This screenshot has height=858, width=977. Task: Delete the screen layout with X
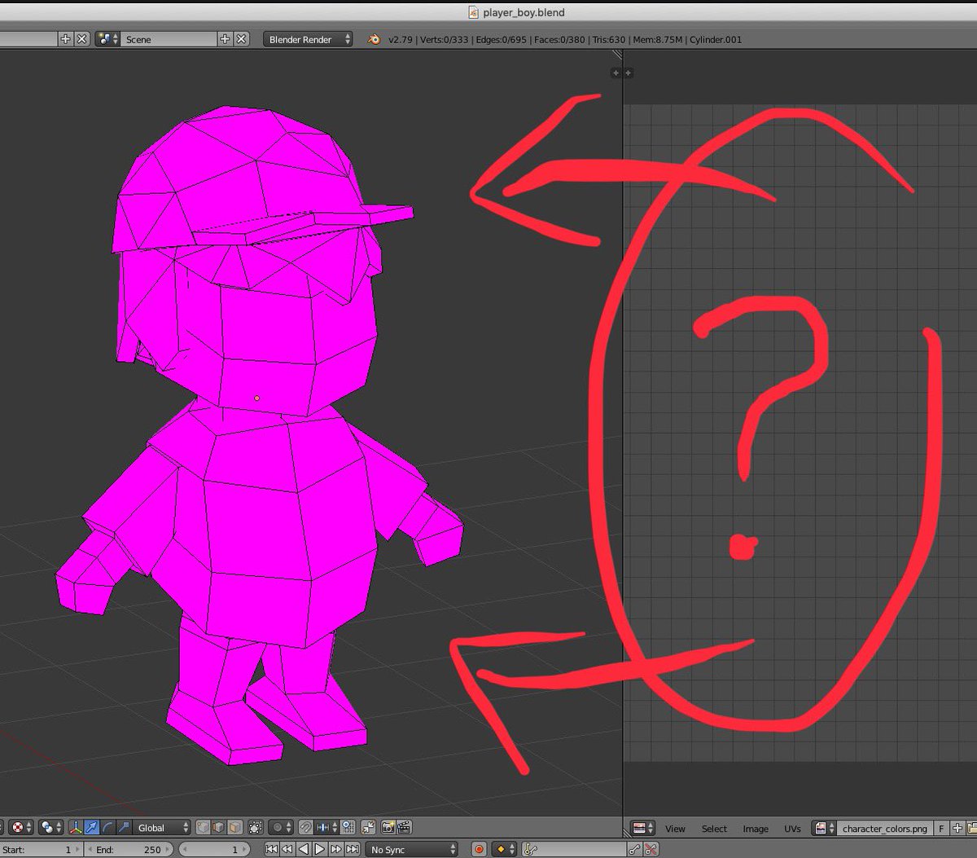click(x=81, y=39)
